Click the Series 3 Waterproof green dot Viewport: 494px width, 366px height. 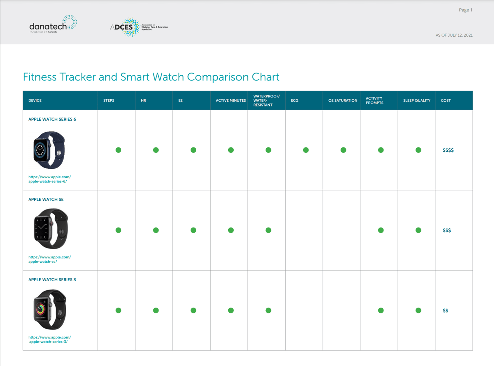pyautogui.click(x=268, y=310)
